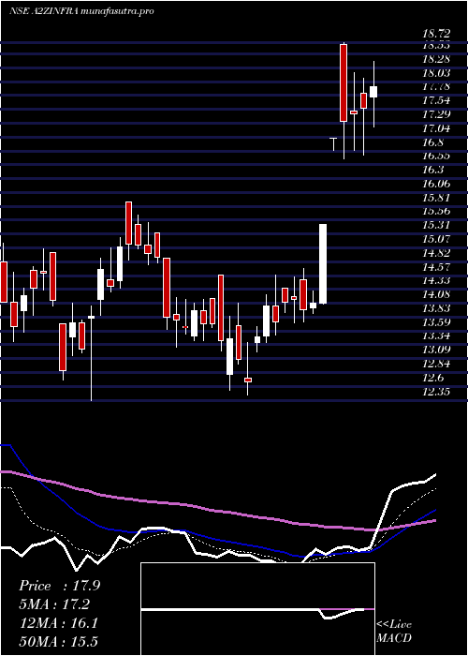
Task: Click the 13.34 price axis label
Action: pyautogui.click(x=436, y=335)
